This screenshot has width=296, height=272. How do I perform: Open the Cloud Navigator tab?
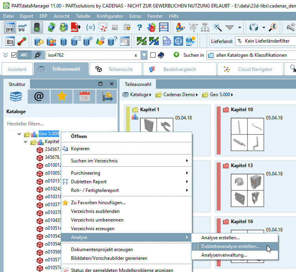pyautogui.click(x=250, y=69)
